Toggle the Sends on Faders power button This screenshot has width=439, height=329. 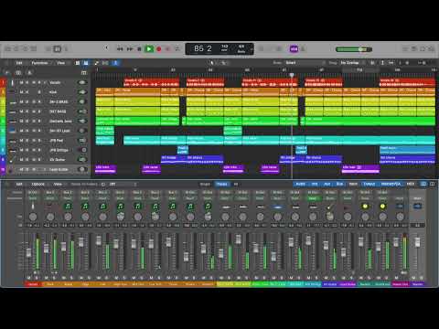click(103, 185)
